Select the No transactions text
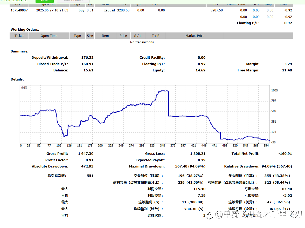305x228 pixels. tap(142, 42)
